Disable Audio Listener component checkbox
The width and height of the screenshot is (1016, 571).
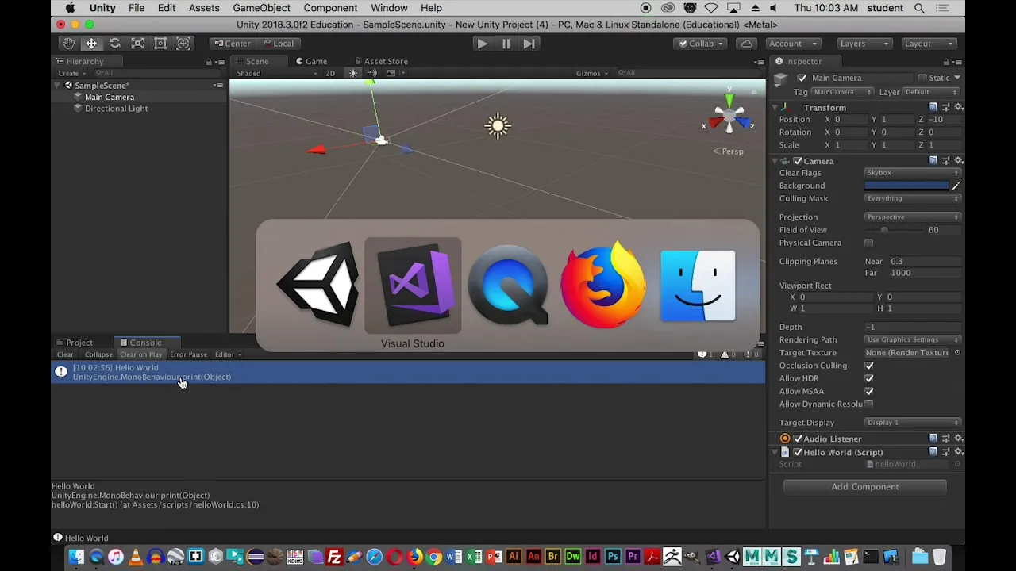pyautogui.click(x=798, y=439)
